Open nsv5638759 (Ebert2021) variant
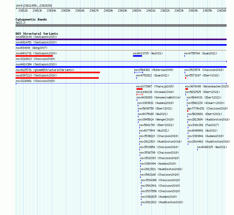234x215 pixels. [155, 108]
